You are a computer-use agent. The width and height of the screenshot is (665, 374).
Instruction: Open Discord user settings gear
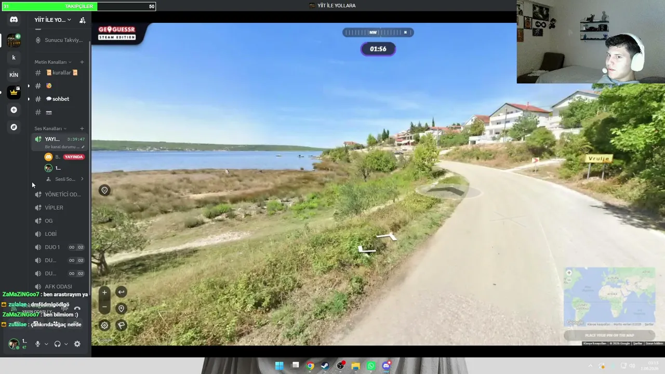point(77,344)
